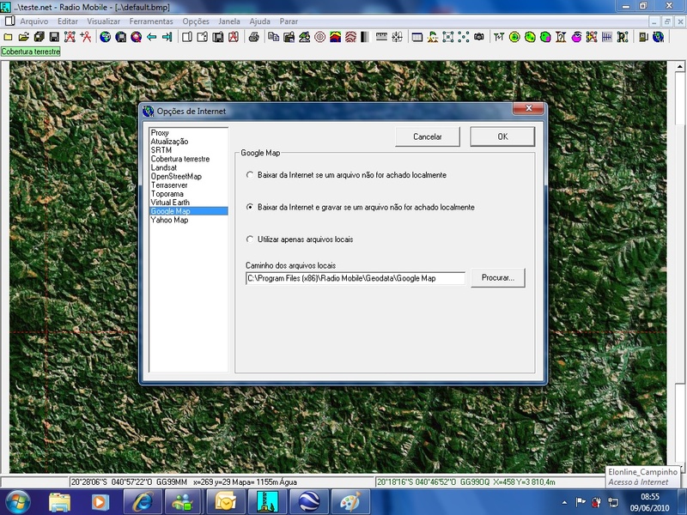The height and width of the screenshot is (515, 687).
Task: Click the Cobertura terrestre green label
Action: pyautogui.click(x=31, y=51)
